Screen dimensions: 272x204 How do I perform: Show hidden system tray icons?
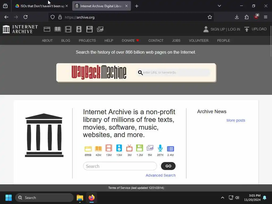click(223, 198)
